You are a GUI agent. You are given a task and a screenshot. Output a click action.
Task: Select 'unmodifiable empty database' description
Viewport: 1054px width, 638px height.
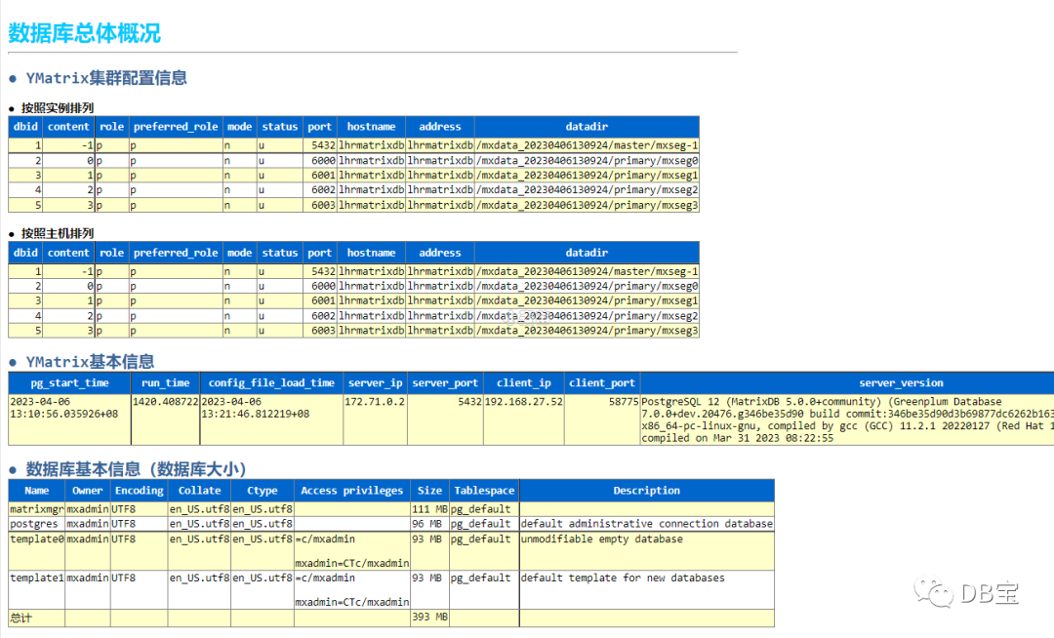coord(601,538)
